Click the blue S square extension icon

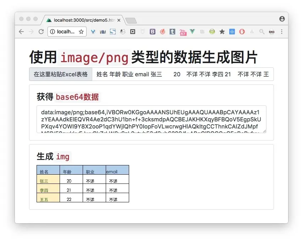pos(113,32)
